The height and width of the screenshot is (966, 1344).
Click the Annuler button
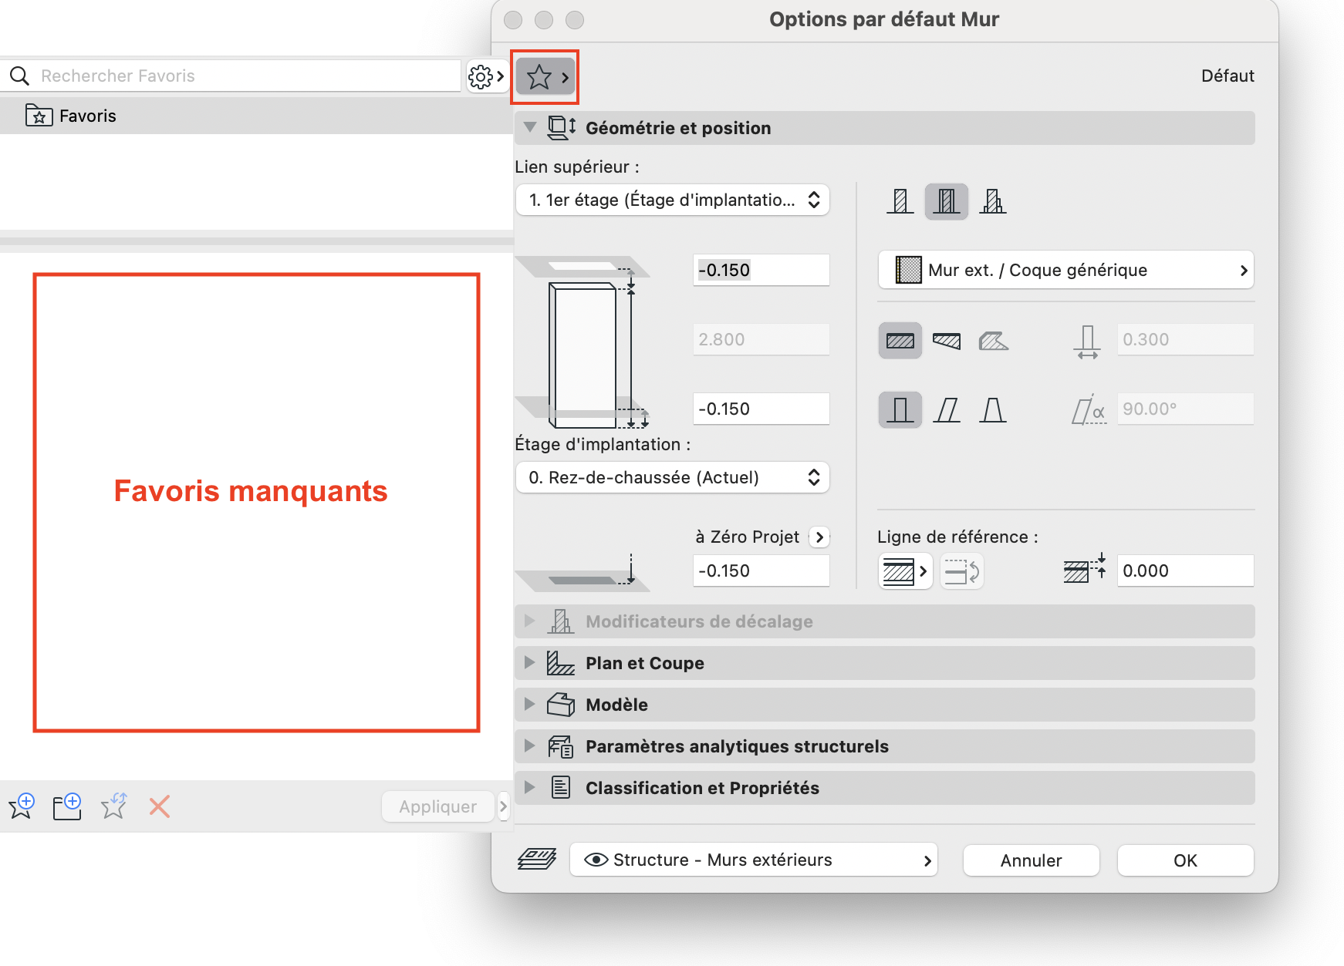pyautogui.click(x=1031, y=860)
